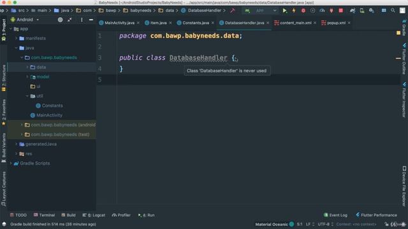Open the Profile app gauge icon
The height and width of the screenshot is (229, 408).
pos(322,11)
